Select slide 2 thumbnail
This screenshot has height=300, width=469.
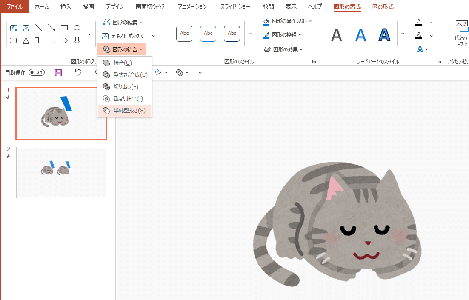61,172
